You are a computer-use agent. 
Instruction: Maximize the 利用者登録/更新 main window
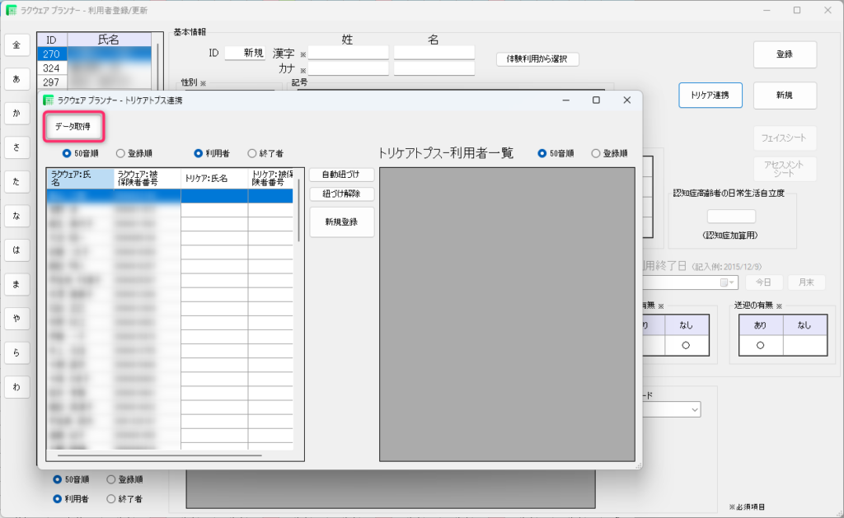[797, 10]
